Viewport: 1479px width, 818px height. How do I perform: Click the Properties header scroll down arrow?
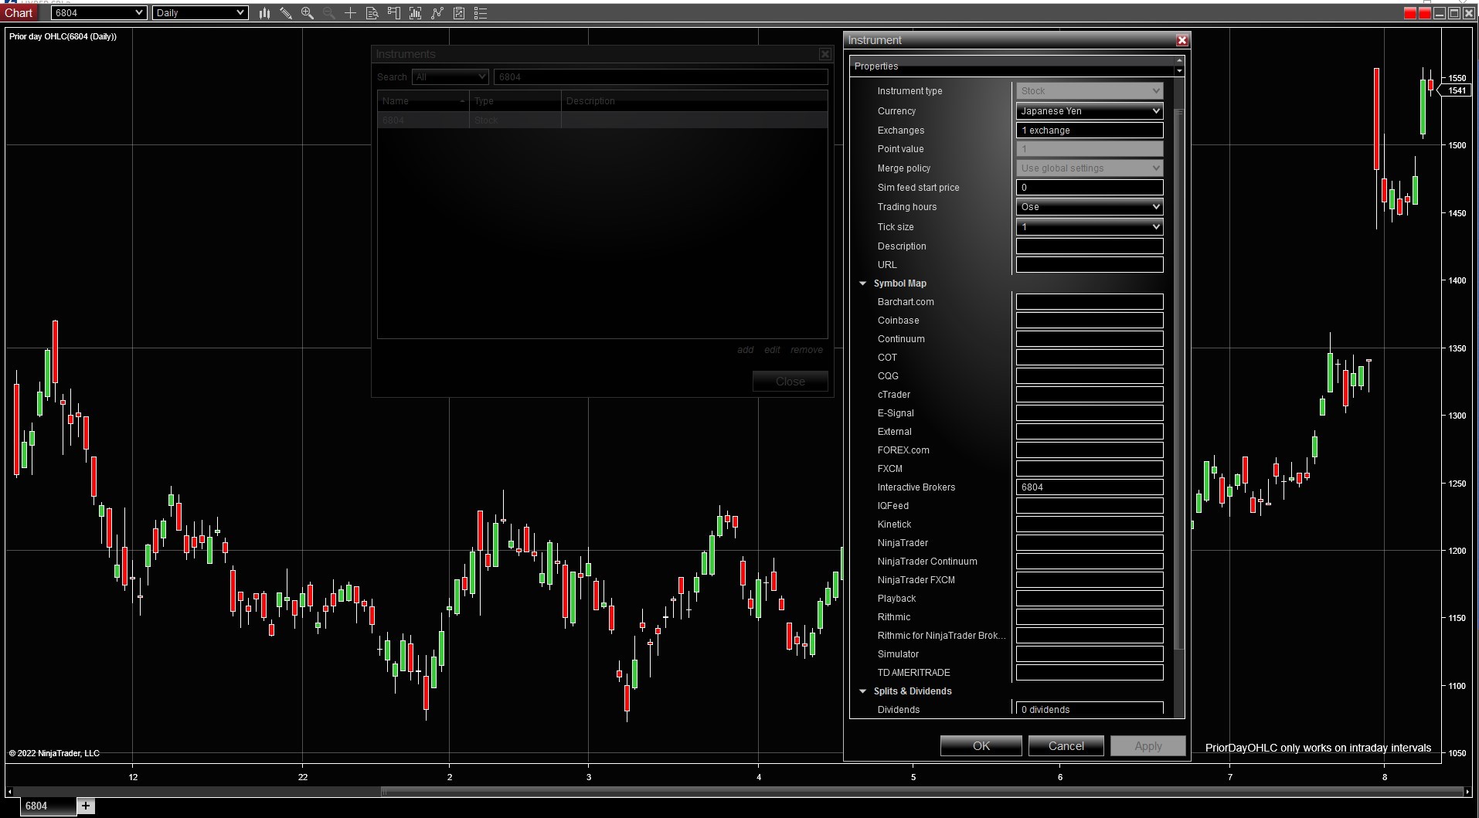point(1179,71)
